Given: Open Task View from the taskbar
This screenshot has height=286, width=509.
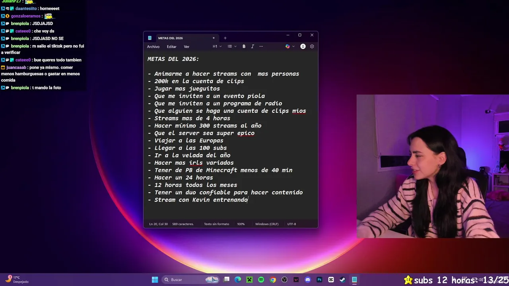Looking at the screenshot, I should pos(226,280).
